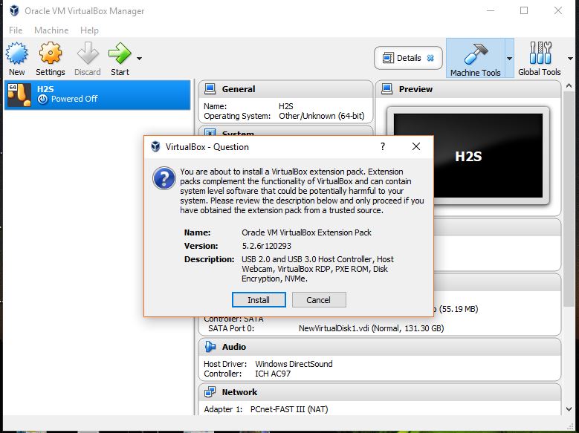Click the Discard toolbar icon
This screenshot has width=579, height=433.
coord(88,53)
